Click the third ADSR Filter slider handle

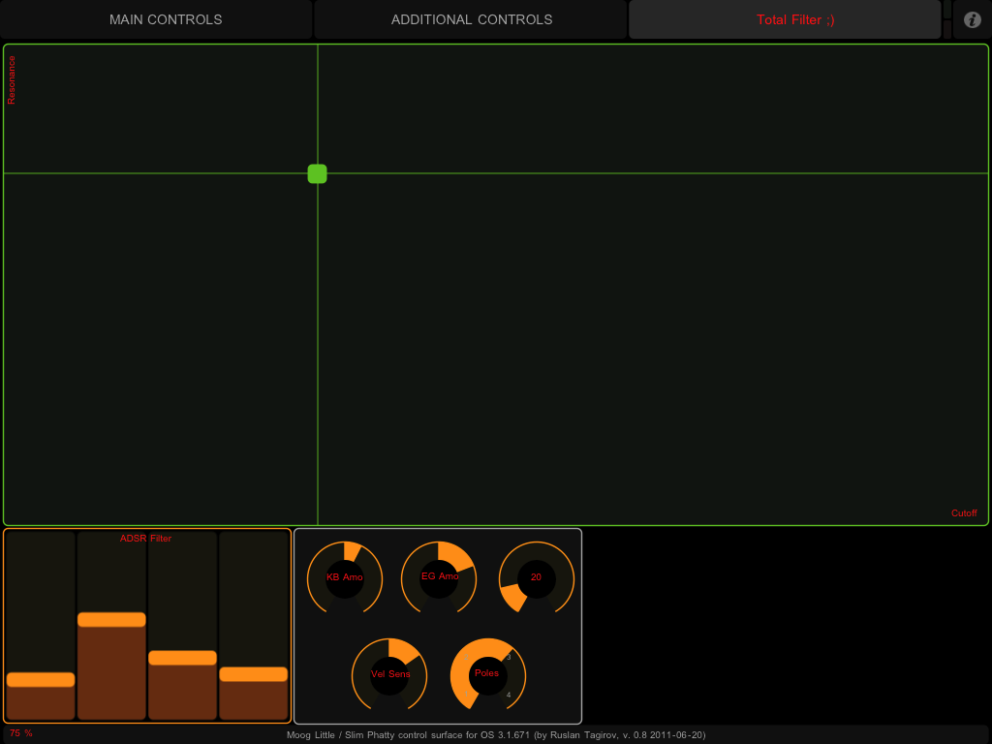tap(182, 657)
